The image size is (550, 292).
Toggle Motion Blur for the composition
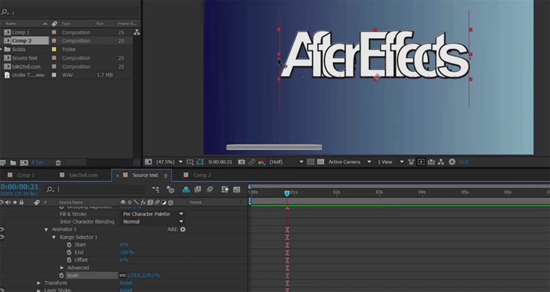[x=210, y=190]
